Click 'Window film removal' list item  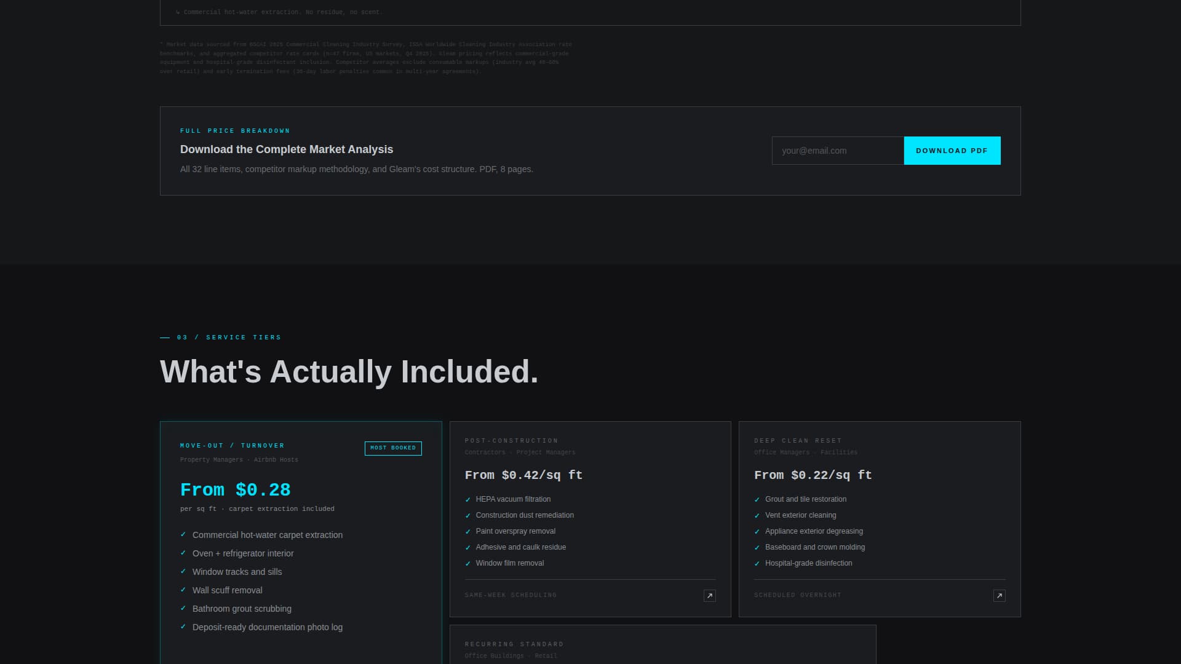[x=510, y=563]
